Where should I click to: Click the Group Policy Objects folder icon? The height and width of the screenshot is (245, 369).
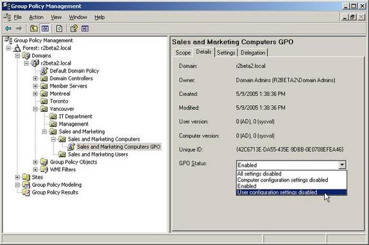(44, 162)
